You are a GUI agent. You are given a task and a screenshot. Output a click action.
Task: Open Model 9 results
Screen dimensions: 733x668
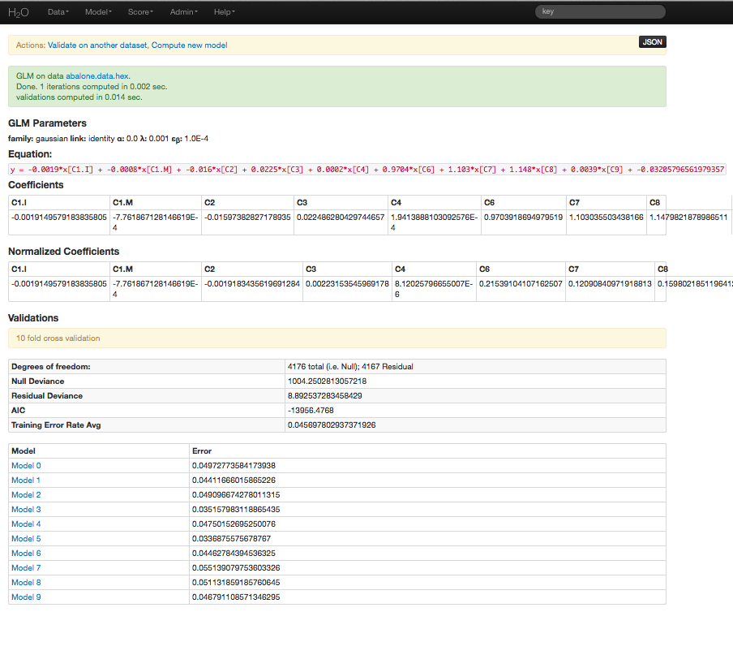(25, 597)
